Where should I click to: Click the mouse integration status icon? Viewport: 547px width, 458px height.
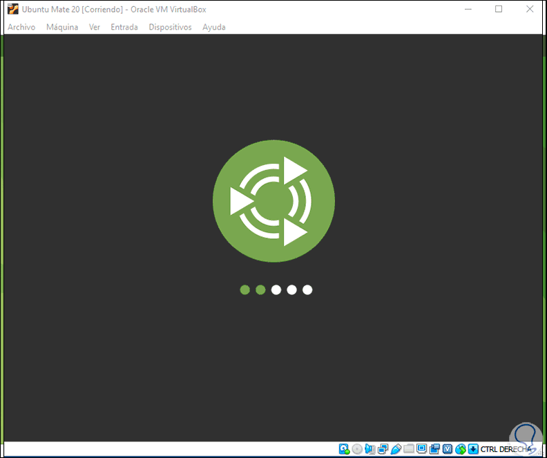click(461, 449)
